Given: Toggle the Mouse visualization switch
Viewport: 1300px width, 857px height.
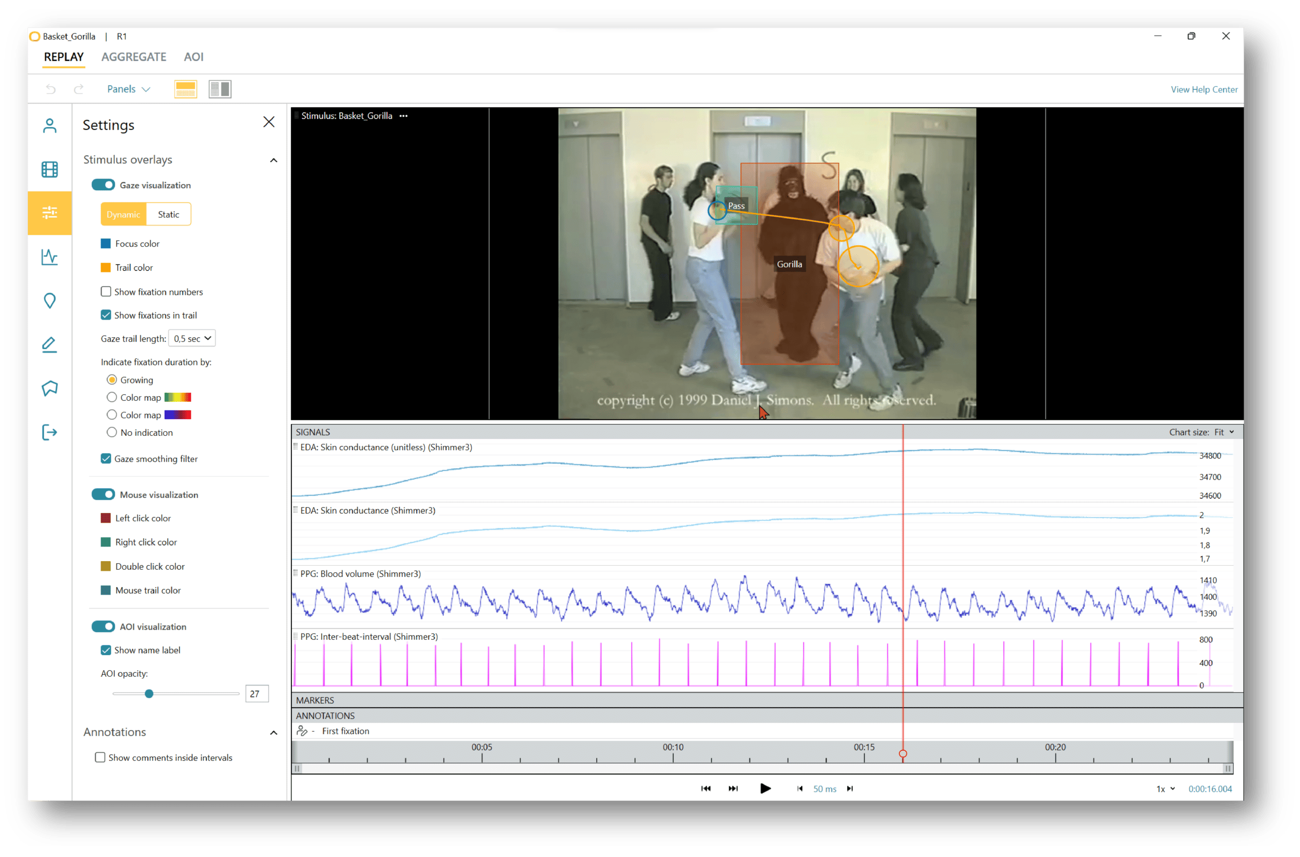Looking at the screenshot, I should tap(104, 495).
